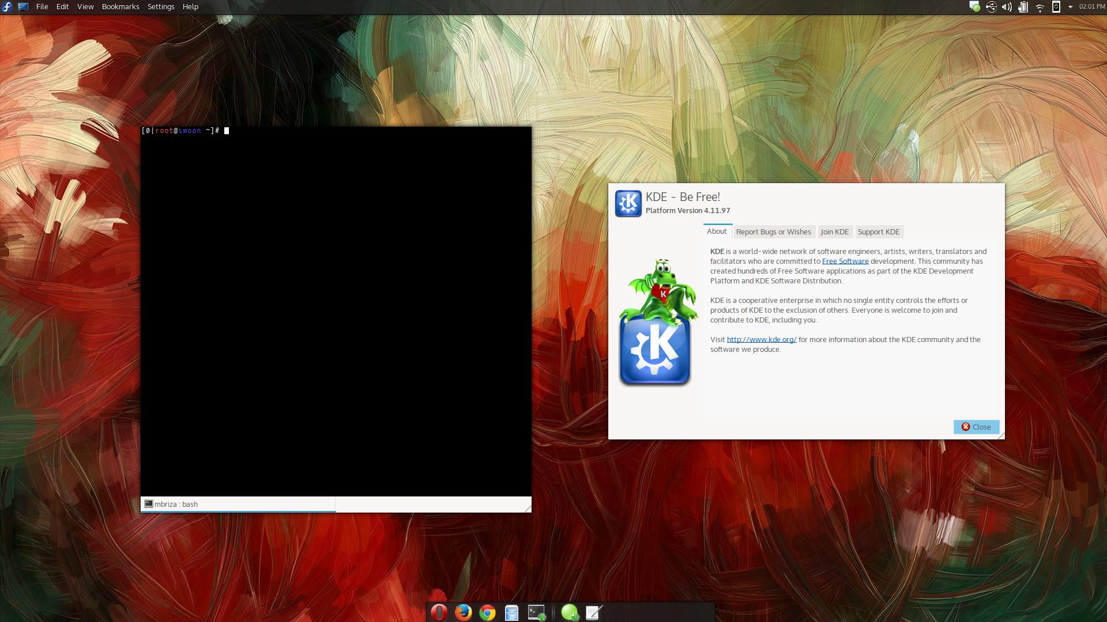The width and height of the screenshot is (1107, 622).
Task: Open the USB device notifier tray icon
Action: tap(991, 7)
